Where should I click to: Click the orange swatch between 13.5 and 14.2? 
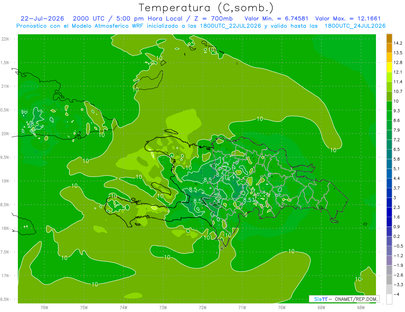coord(389,48)
